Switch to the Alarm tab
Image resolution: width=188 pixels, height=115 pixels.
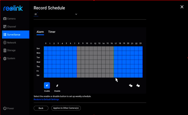click(x=40, y=32)
